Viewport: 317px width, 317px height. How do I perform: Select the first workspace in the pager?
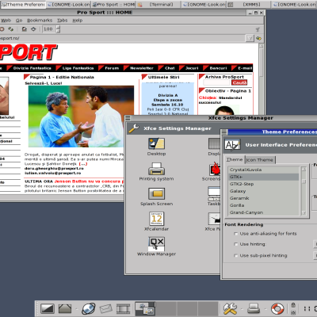pyautogui.click(x=145, y=308)
